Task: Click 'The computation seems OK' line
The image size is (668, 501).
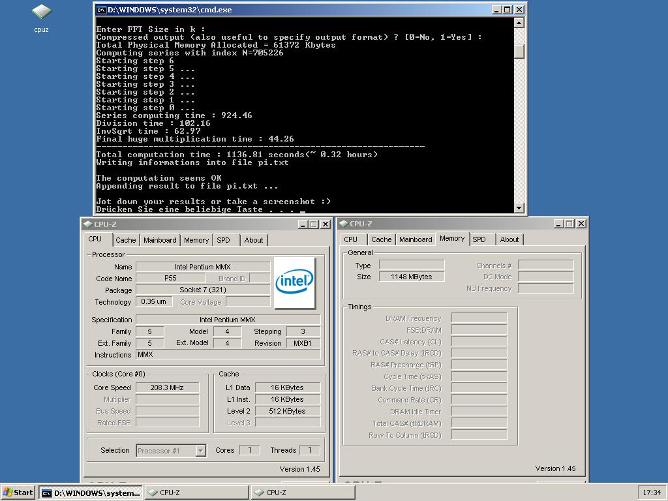Action: click(159, 178)
